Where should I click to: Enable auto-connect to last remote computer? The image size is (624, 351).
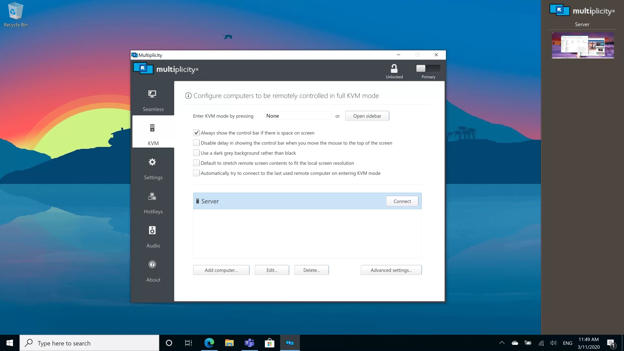196,173
